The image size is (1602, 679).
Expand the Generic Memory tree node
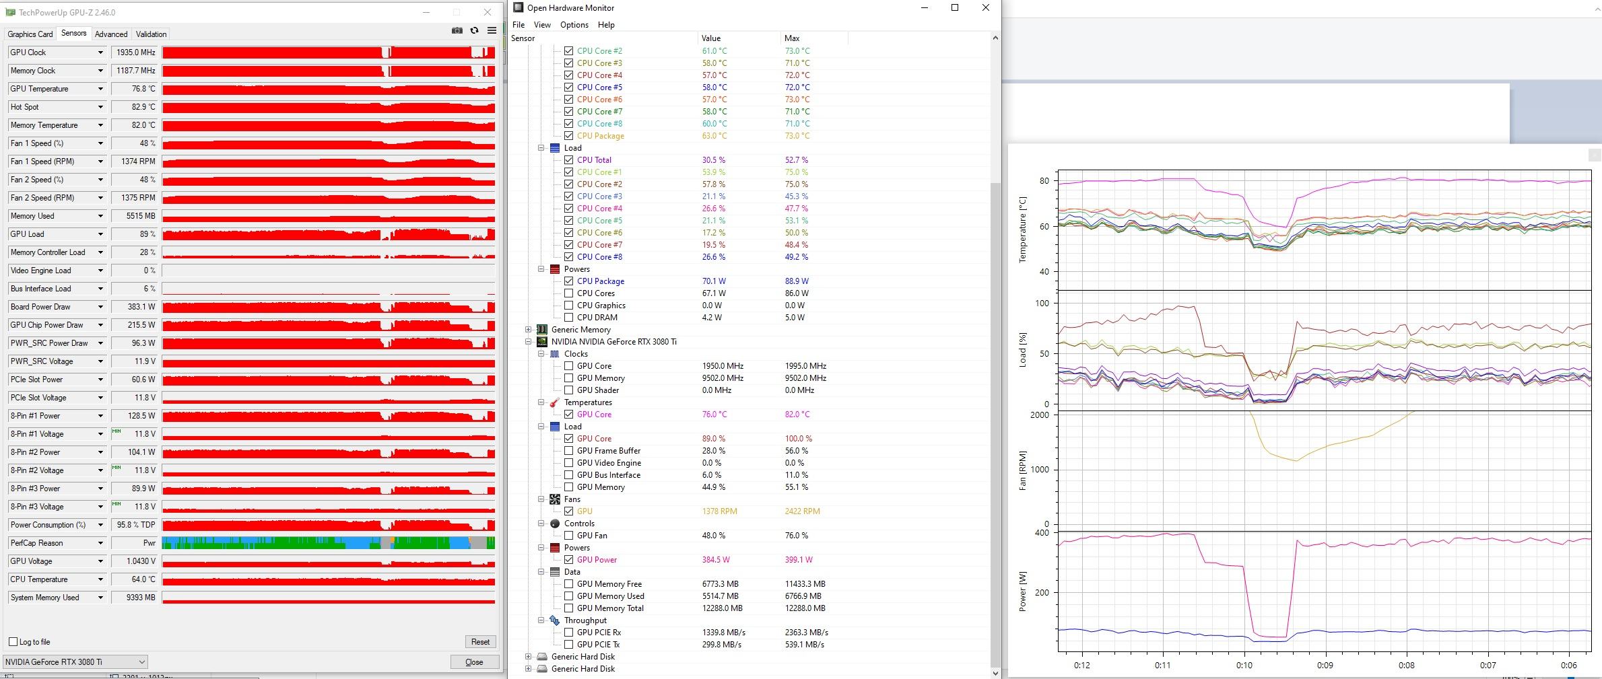[529, 330]
